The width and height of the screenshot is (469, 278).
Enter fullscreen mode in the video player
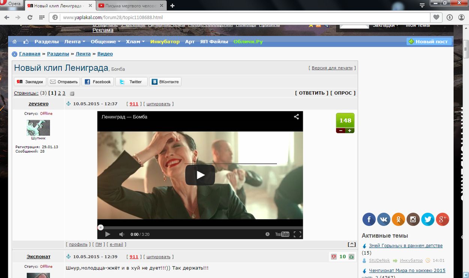pos(298,234)
